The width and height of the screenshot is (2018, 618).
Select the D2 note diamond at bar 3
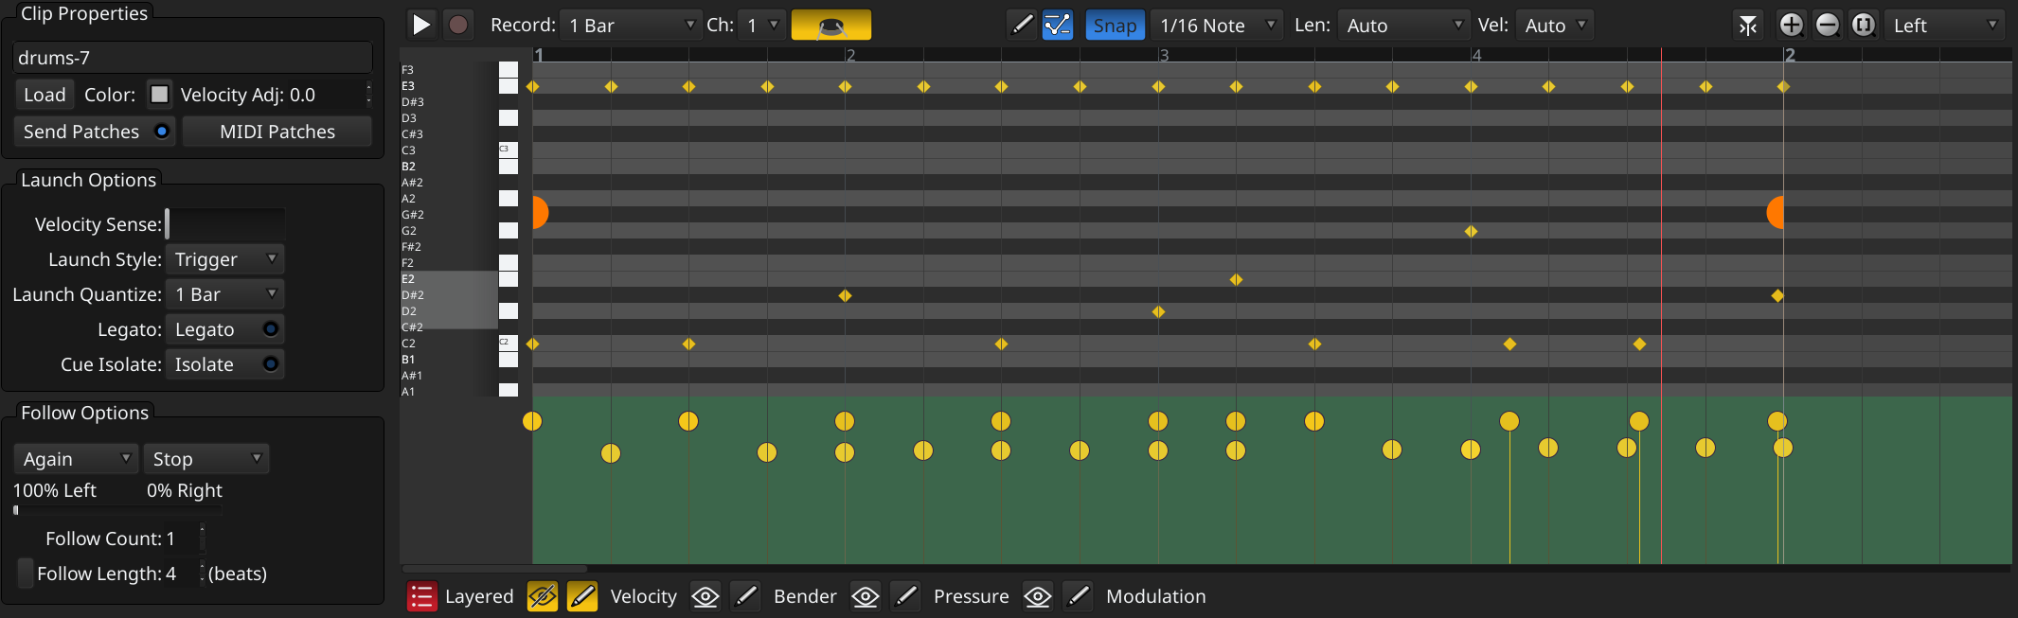[1158, 311]
